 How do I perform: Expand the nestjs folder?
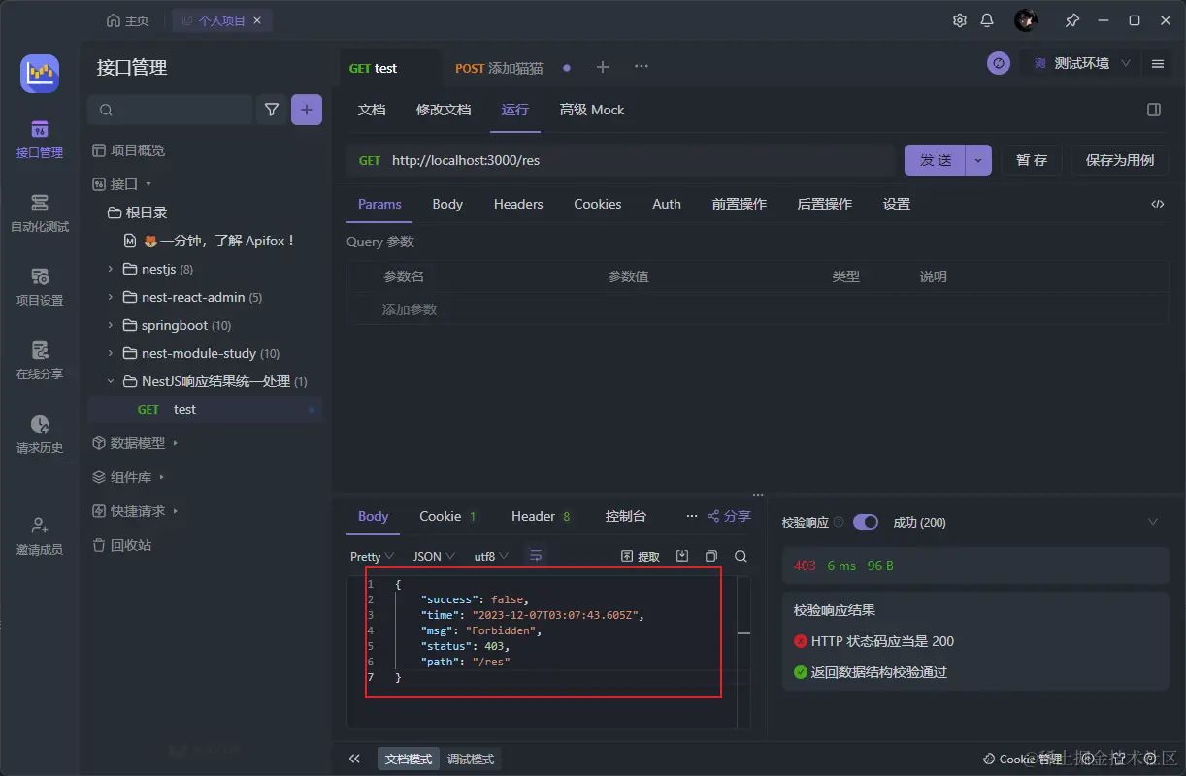[x=111, y=269]
